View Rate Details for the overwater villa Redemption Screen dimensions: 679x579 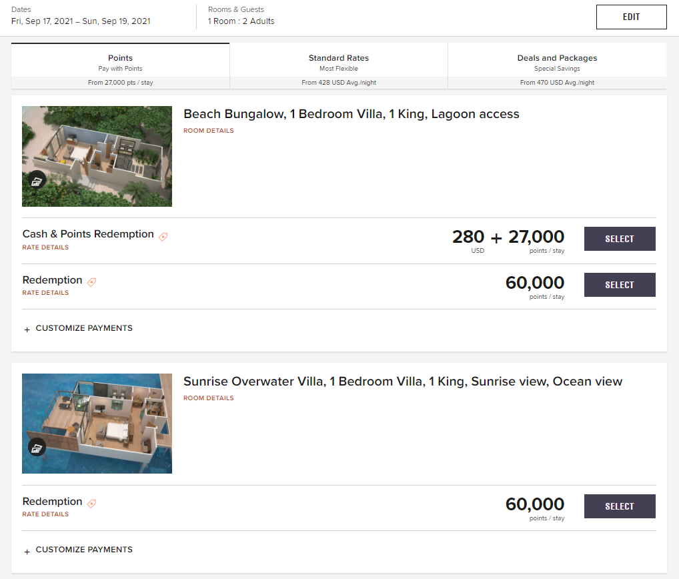[45, 514]
